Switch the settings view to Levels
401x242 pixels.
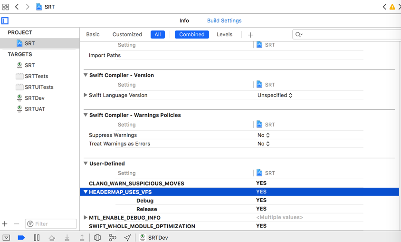pyautogui.click(x=224, y=35)
